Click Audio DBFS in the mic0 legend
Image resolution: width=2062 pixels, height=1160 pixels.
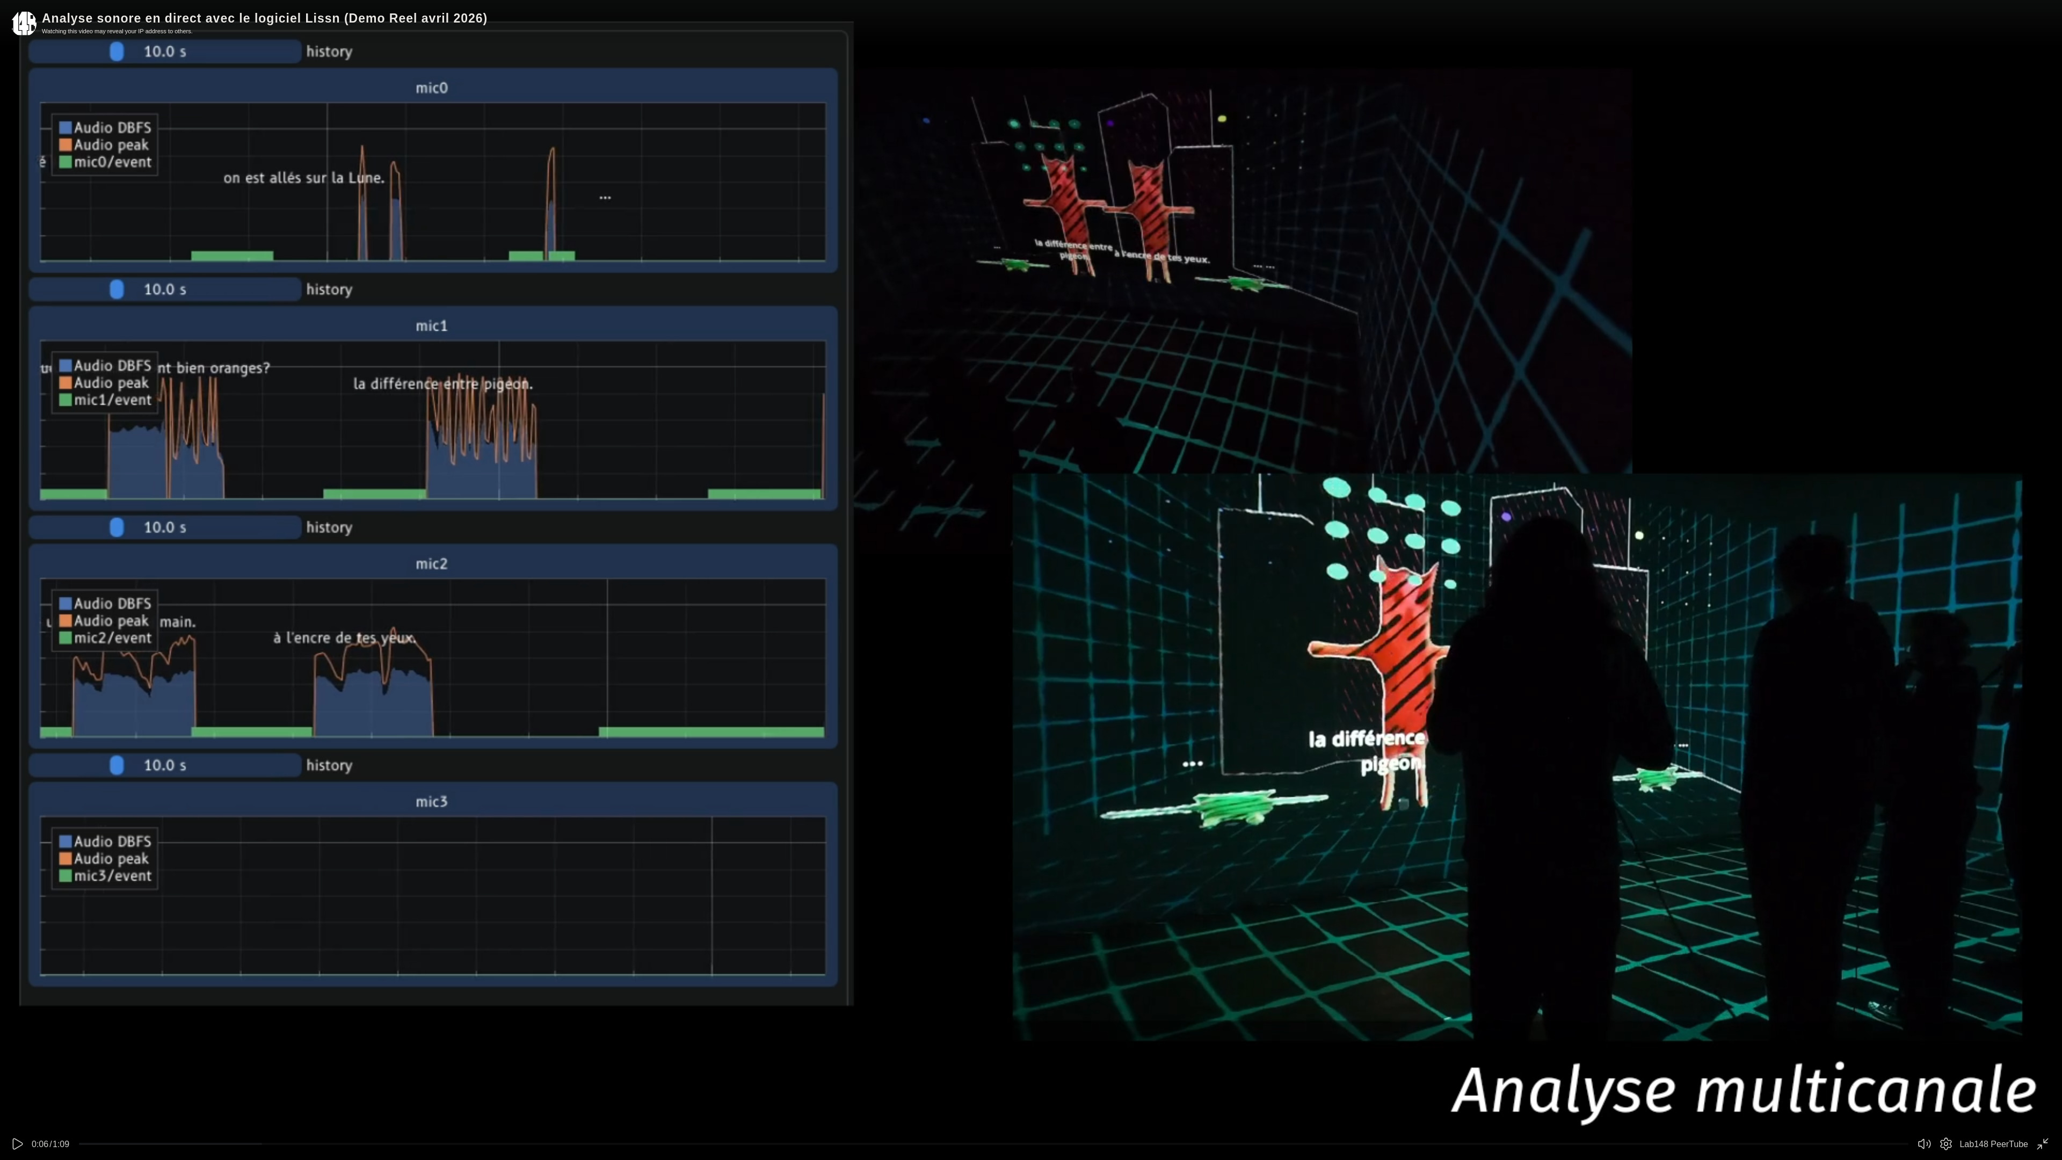(x=105, y=127)
